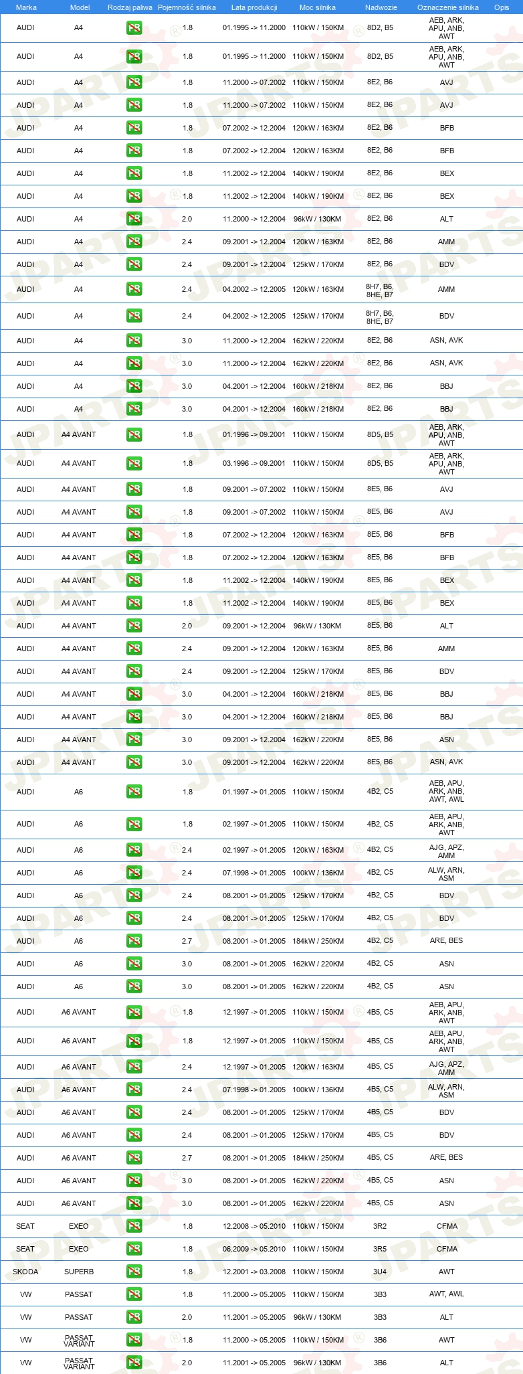Click the Pojemność silnika column header

[187, 7]
